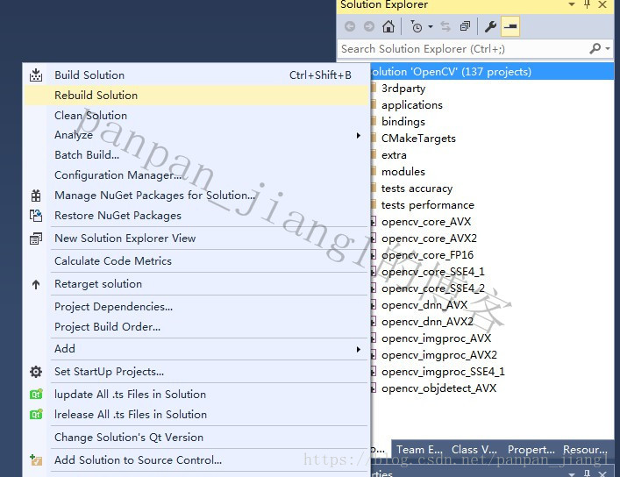
Task: Choose Retarget solution menu entry
Action: [x=196, y=284]
